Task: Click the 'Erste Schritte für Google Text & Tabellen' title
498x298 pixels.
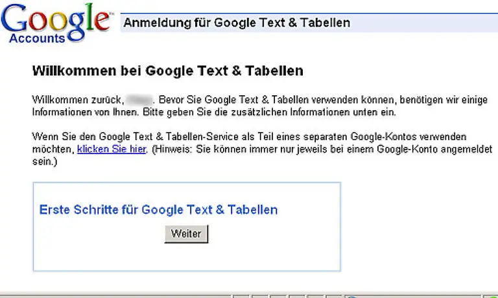Action: pyautogui.click(x=158, y=210)
